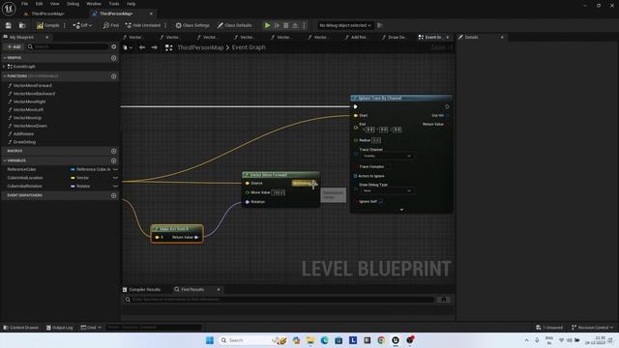Open the Window menu

pos(94,4)
